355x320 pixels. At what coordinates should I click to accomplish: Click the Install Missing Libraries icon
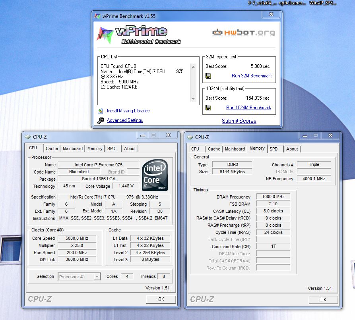tap(100, 111)
